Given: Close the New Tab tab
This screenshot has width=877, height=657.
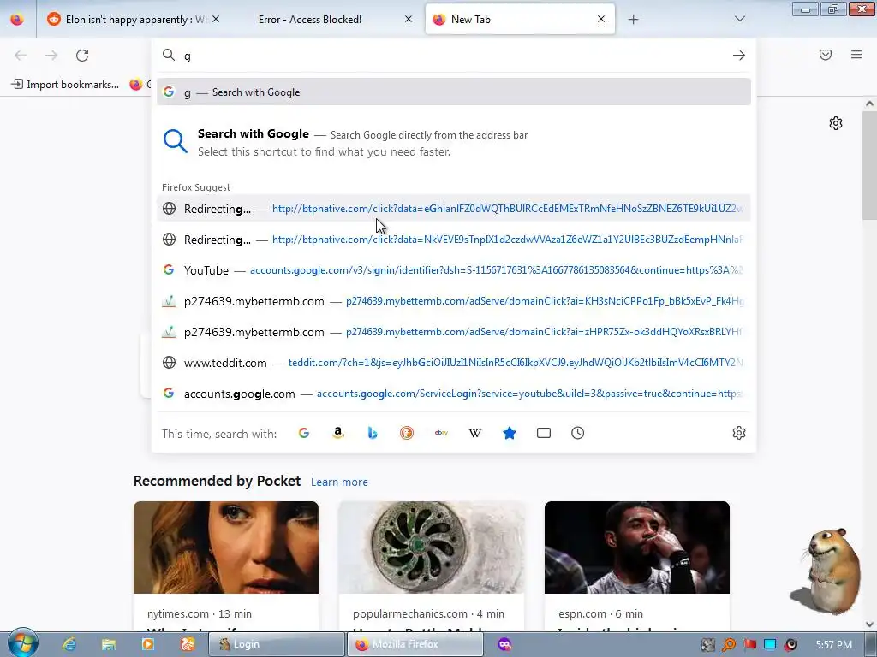Looking at the screenshot, I should 601,20.
